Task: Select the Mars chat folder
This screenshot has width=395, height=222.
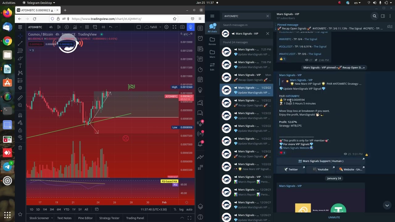Action: click(x=212, y=54)
